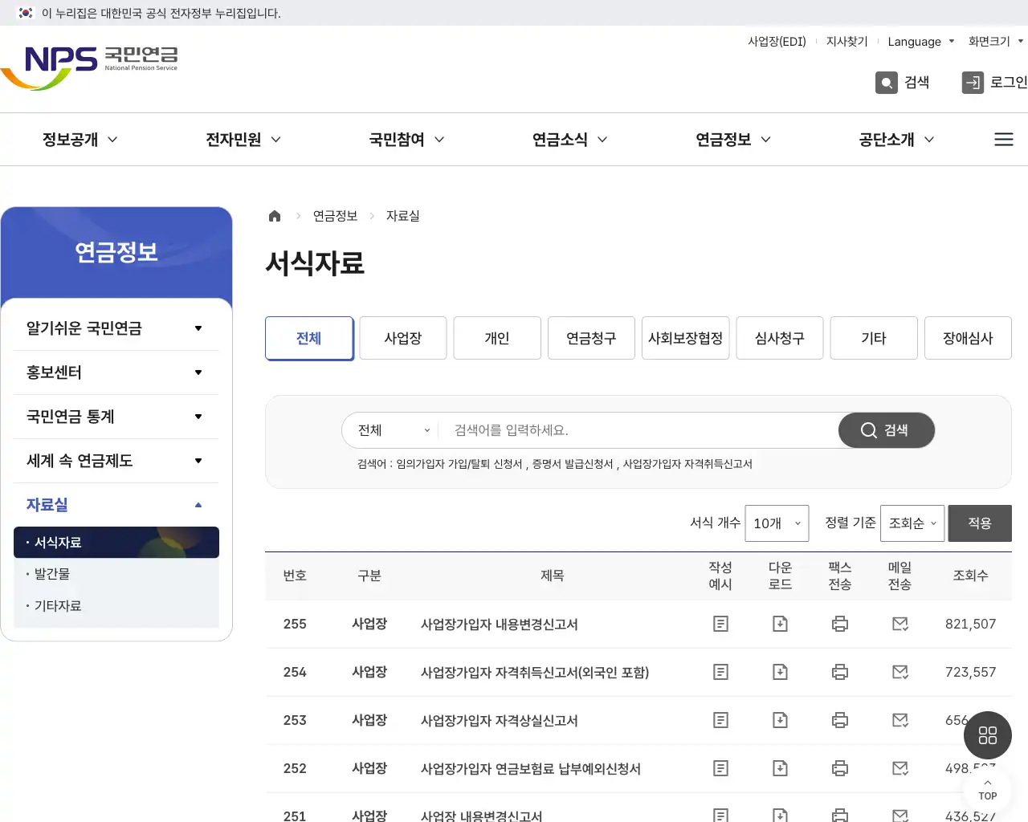Image resolution: width=1028 pixels, height=822 pixels.
Task: Send row 255 form by fax
Action: [x=840, y=624]
